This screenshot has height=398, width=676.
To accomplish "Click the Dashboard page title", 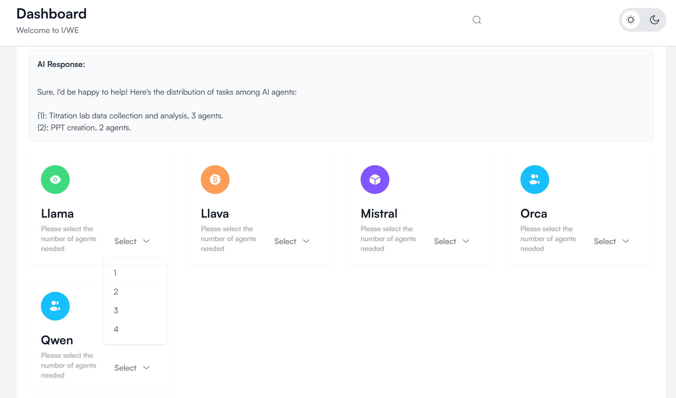I will pyautogui.click(x=52, y=14).
